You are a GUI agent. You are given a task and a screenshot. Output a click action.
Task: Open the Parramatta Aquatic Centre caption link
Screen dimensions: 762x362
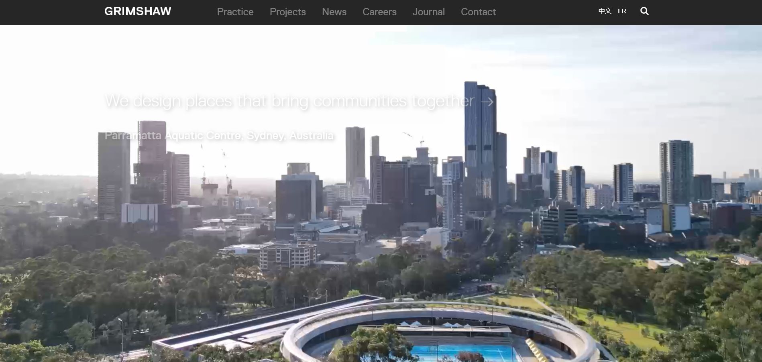click(219, 136)
